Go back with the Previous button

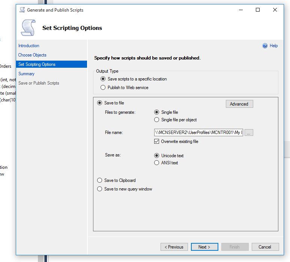(174, 247)
